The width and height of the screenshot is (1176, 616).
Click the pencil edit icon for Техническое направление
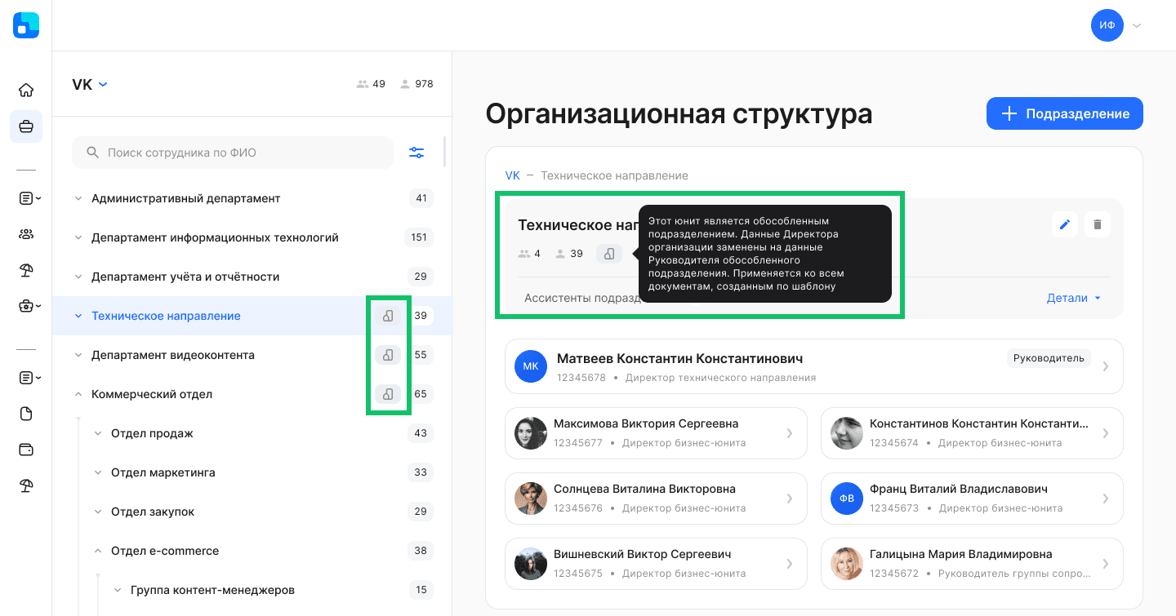tap(1065, 224)
